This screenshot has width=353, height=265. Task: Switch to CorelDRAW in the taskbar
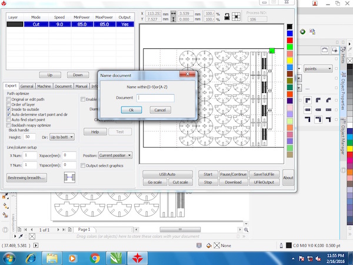[116, 258]
